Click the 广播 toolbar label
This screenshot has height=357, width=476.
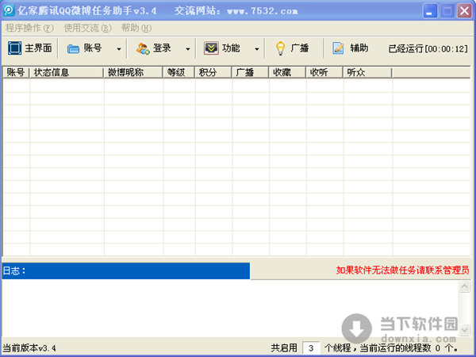300,48
